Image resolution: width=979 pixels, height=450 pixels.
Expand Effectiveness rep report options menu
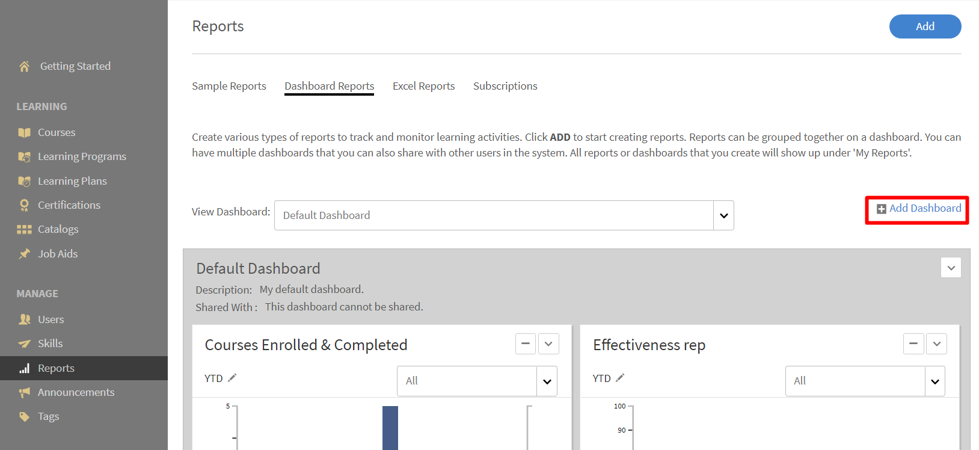(936, 344)
